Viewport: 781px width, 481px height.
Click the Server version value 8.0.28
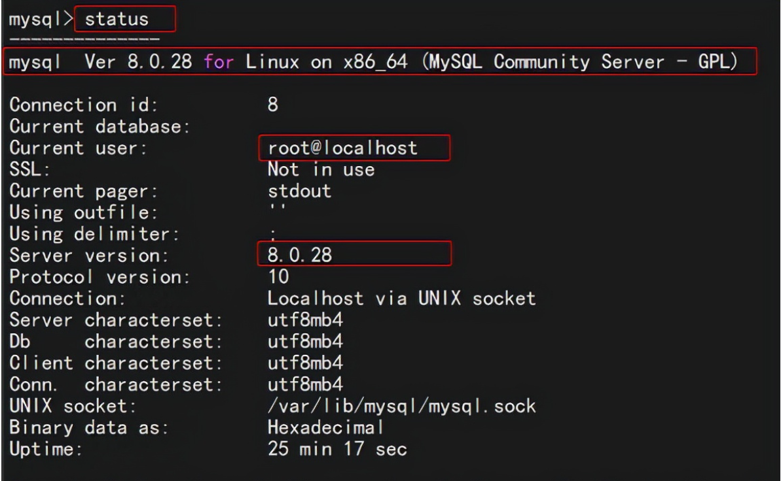(299, 256)
